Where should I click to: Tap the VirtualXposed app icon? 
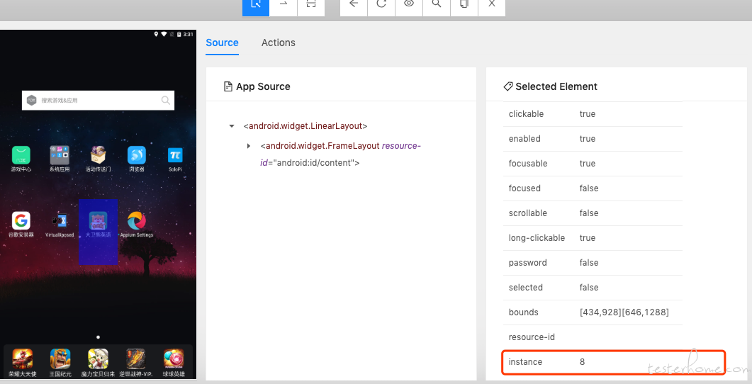coord(60,222)
